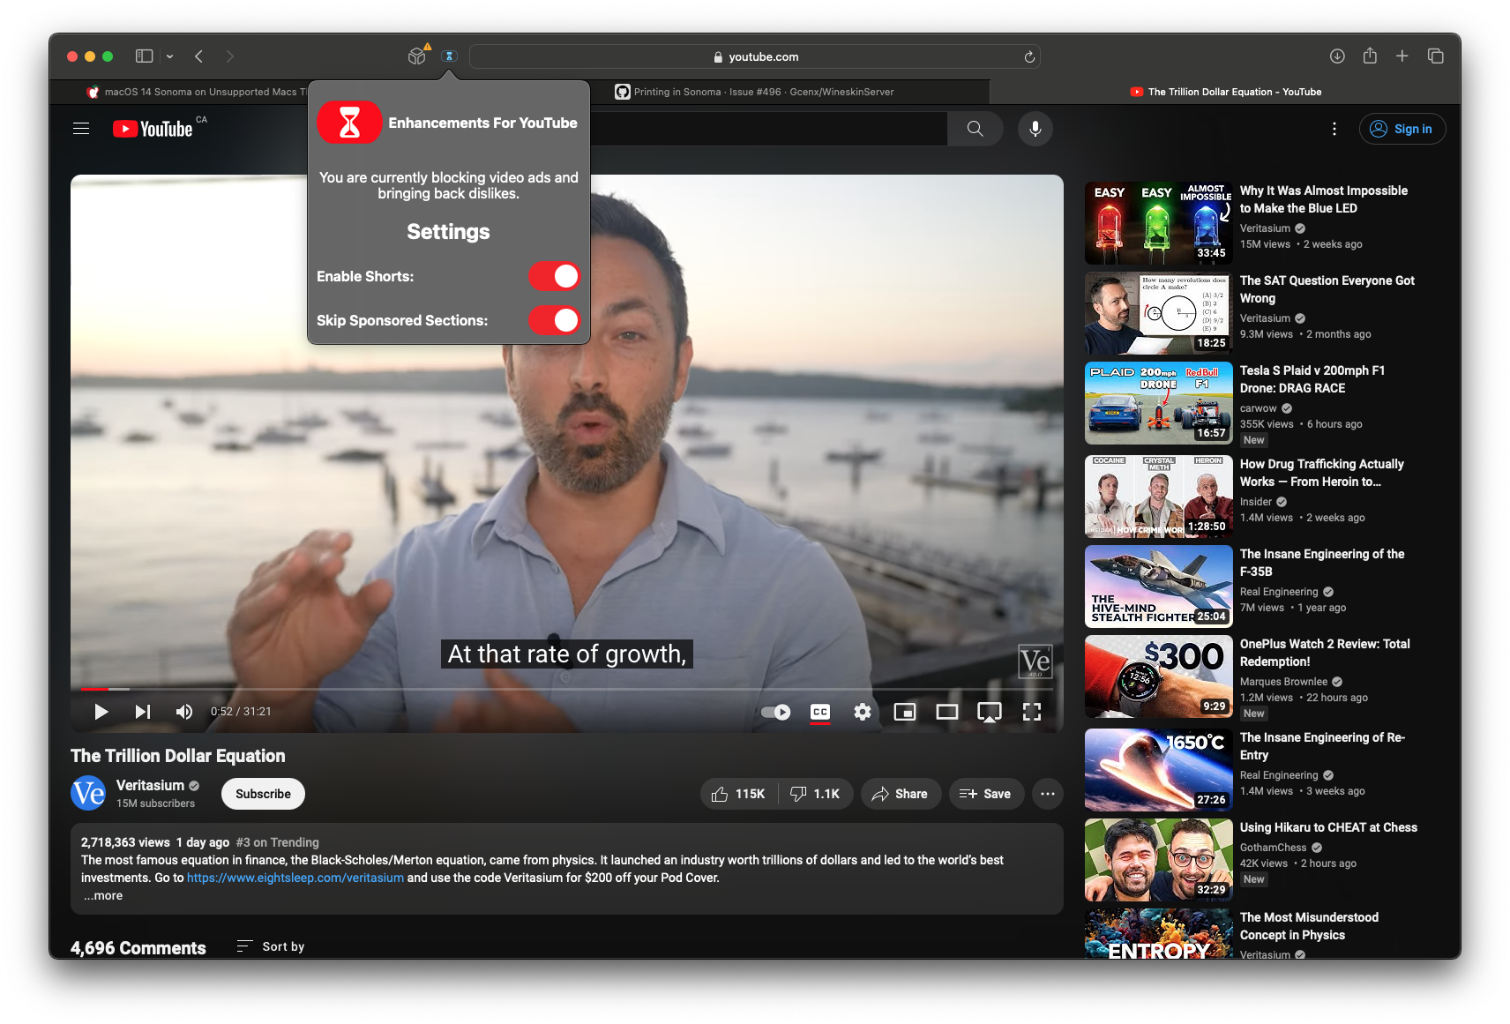Click the youtube.com address bar

point(755,56)
